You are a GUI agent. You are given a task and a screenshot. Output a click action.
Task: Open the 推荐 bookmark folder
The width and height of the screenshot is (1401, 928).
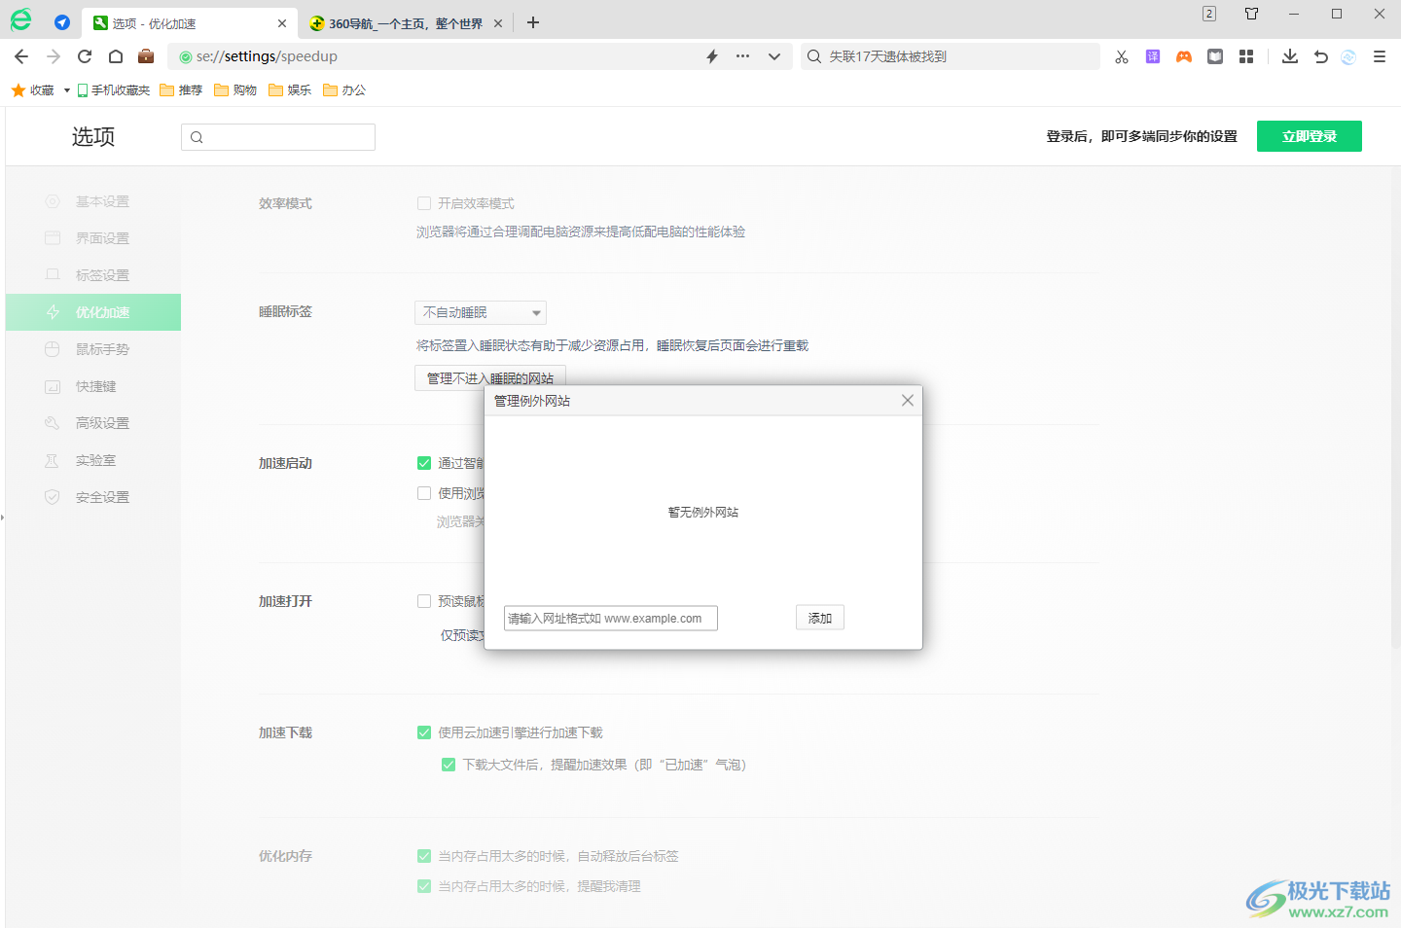tap(182, 90)
